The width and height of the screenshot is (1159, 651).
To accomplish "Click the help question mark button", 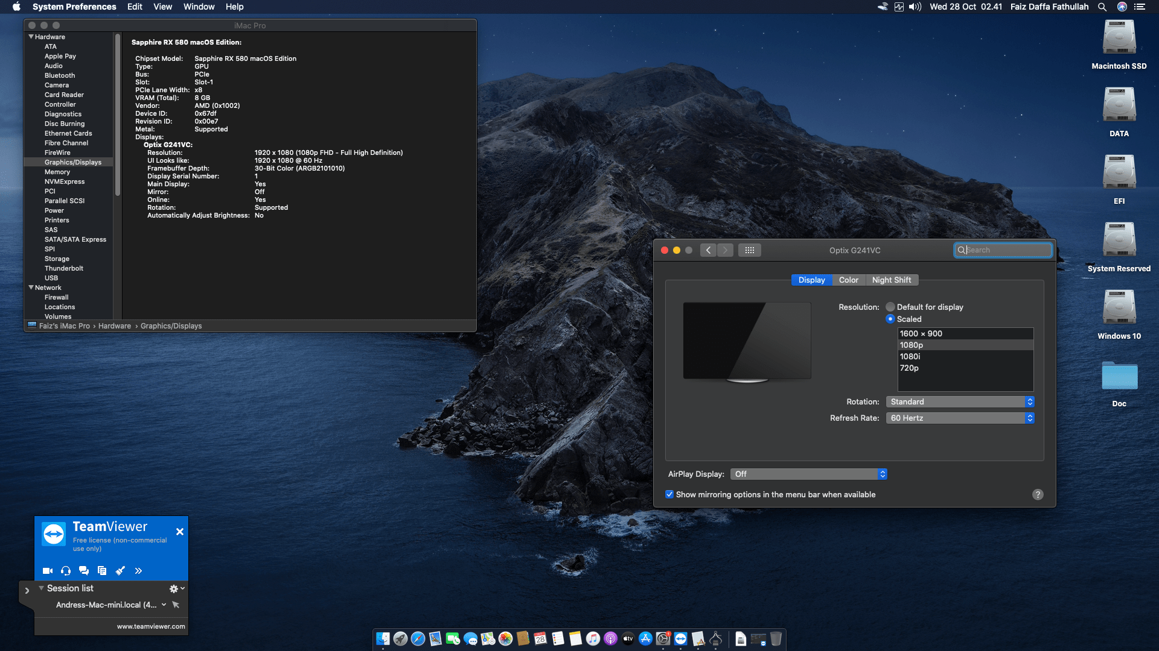I will click(1038, 494).
